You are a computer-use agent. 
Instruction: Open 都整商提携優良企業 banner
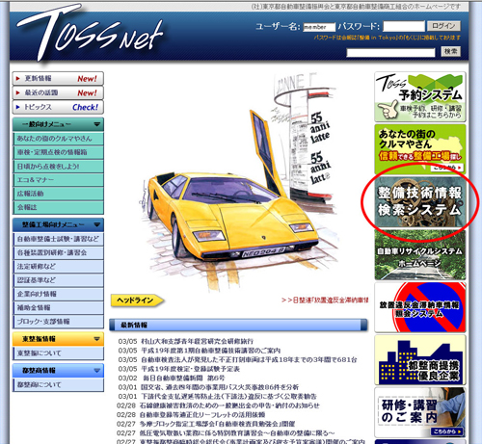click(420, 360)
